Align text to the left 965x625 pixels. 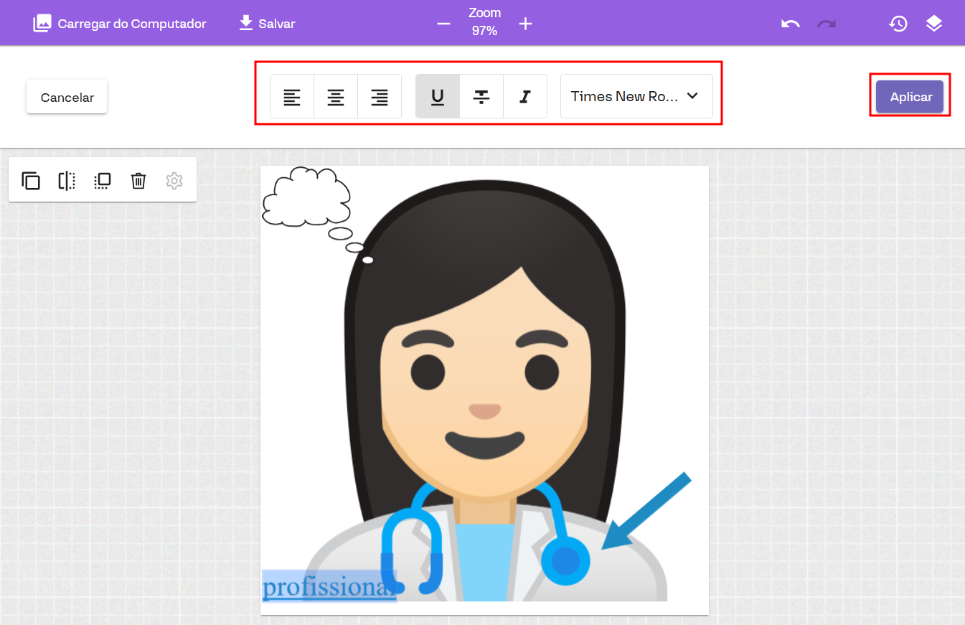click(292, 97)
